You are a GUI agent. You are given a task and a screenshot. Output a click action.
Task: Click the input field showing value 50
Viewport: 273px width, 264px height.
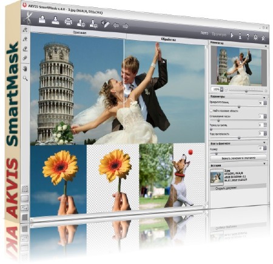[261, 103]
